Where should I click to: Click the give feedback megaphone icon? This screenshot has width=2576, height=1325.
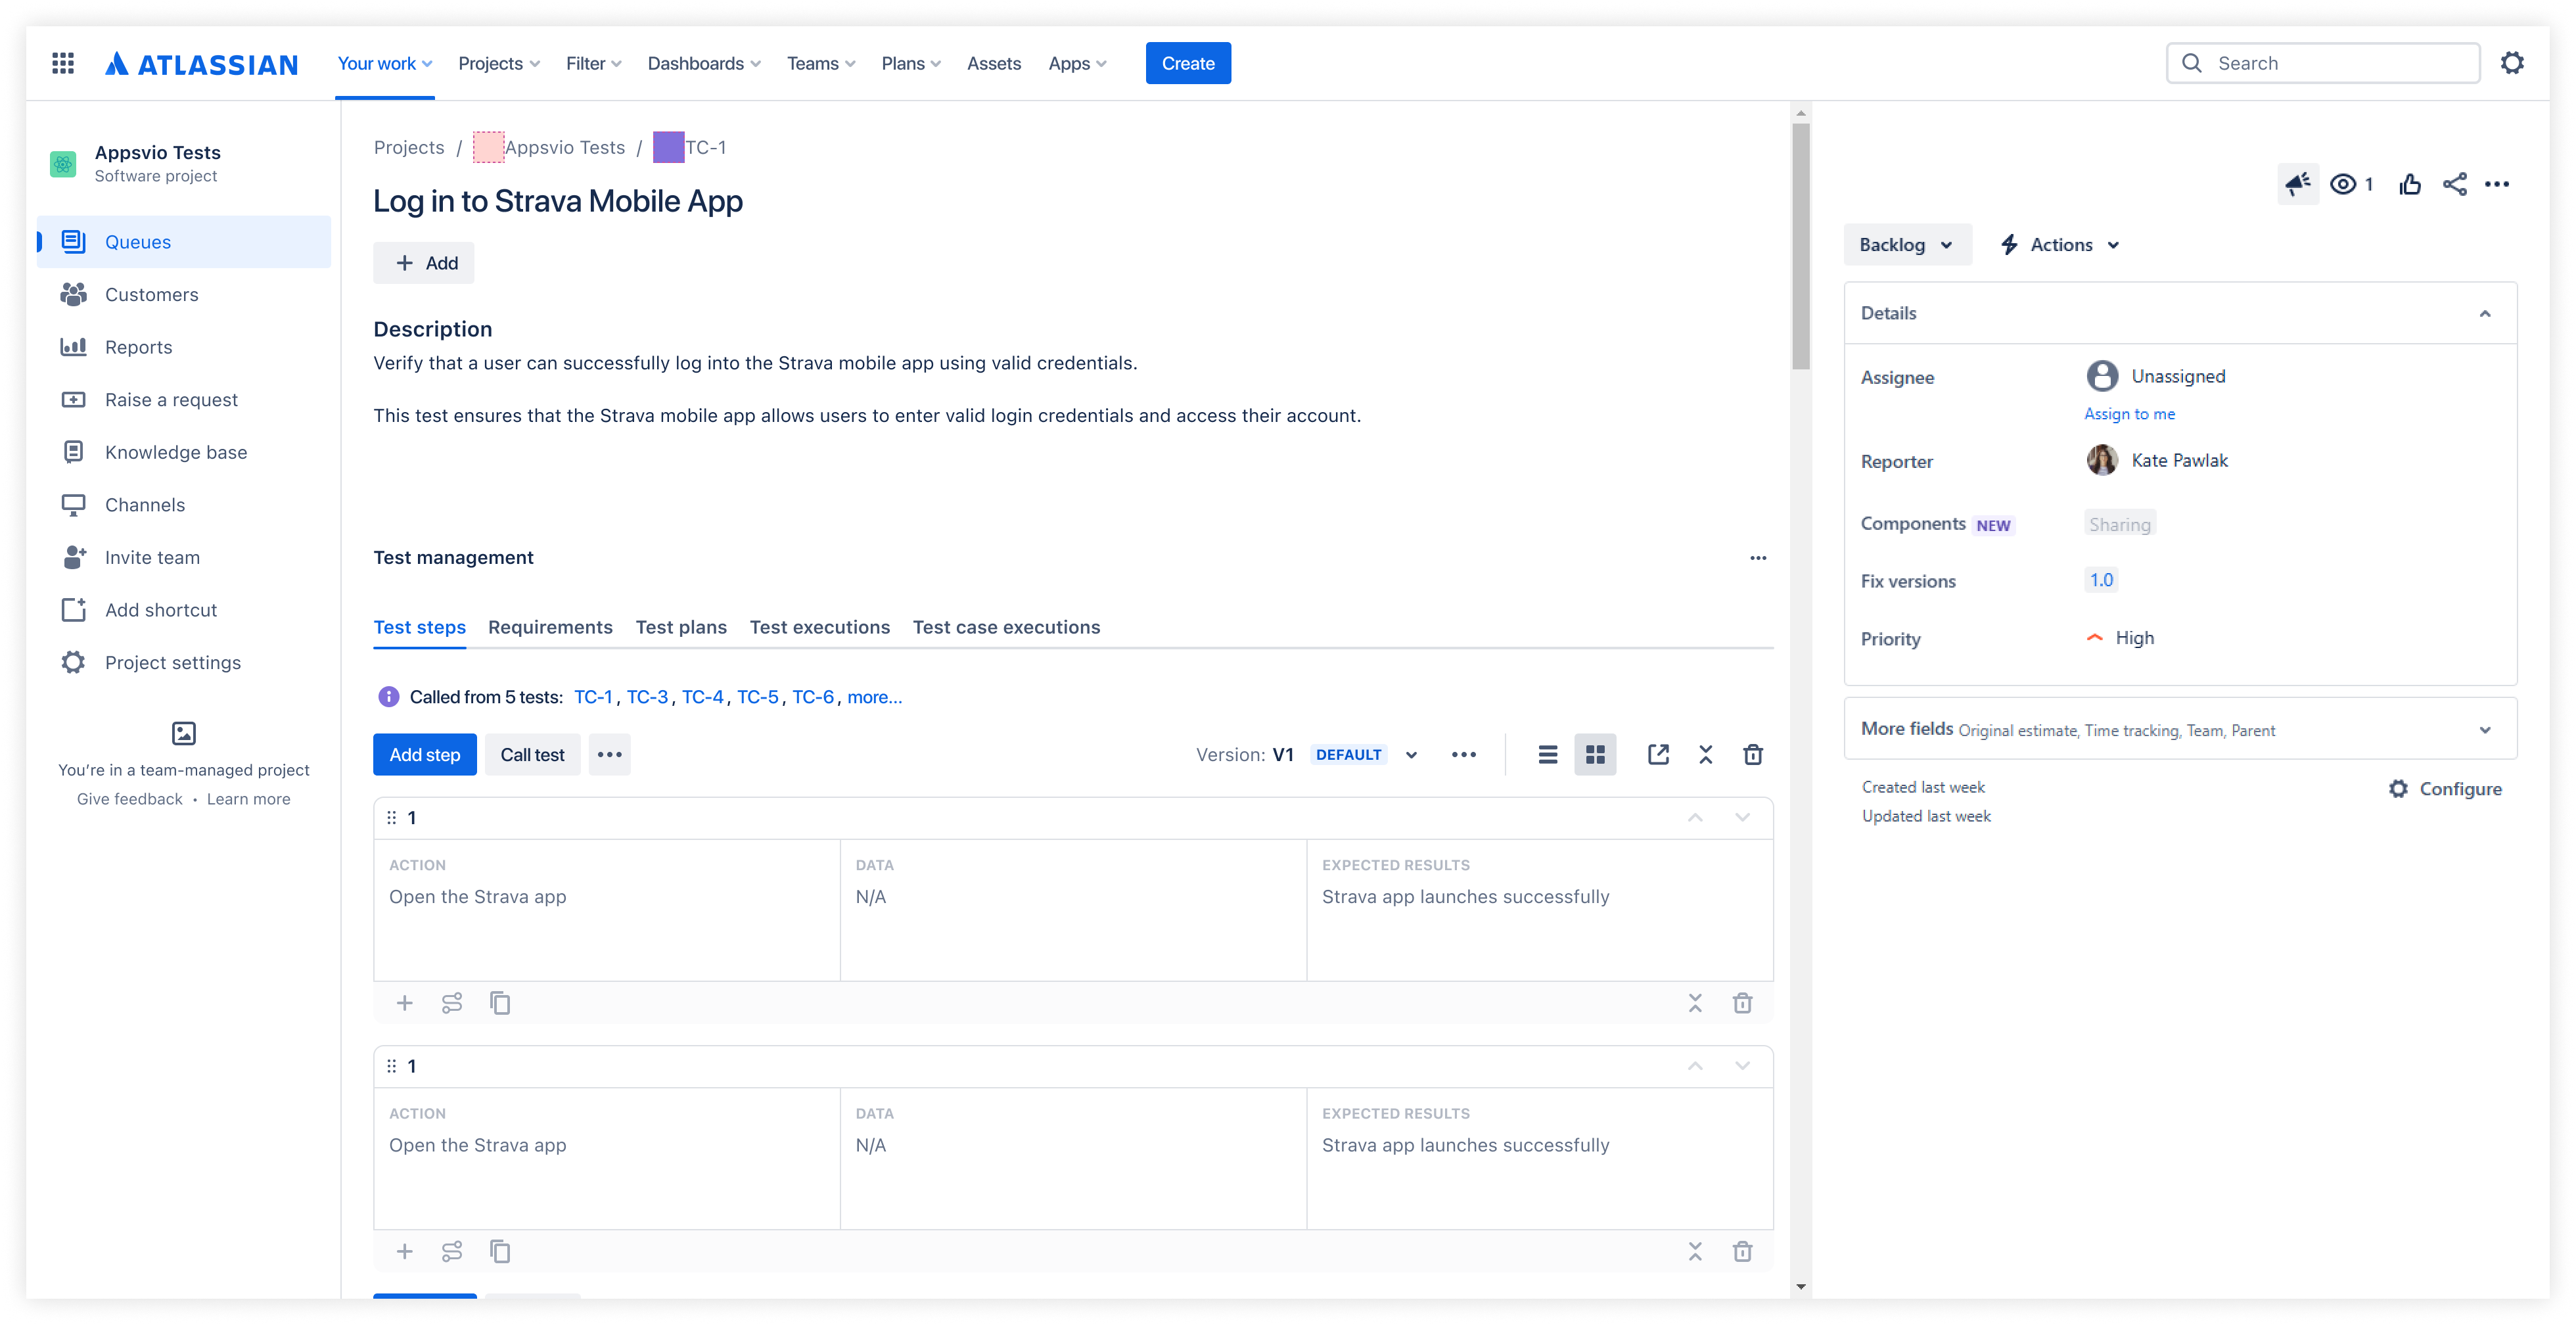coord(2297,184)
